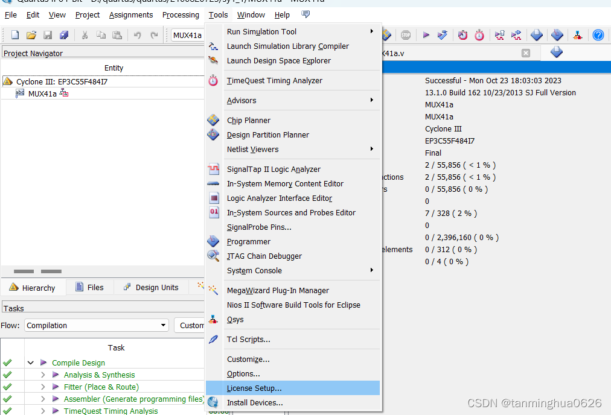The height and width of the screenshot is (415, 611).
Task: Expand the Analysis & Synthesis task
Action: pos(43,375)
